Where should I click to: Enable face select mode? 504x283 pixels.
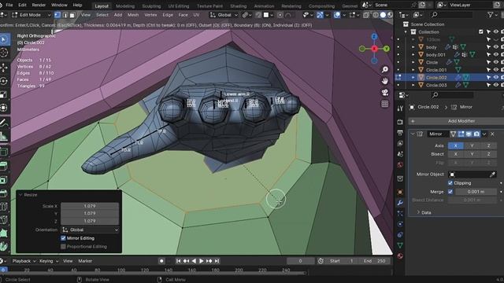point(72,15)
